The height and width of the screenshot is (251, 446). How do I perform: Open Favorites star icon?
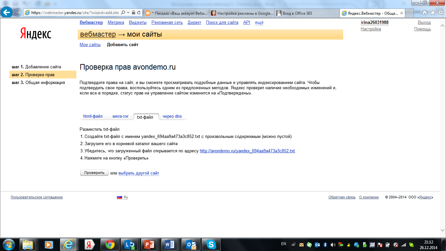(x=433, y=13)
